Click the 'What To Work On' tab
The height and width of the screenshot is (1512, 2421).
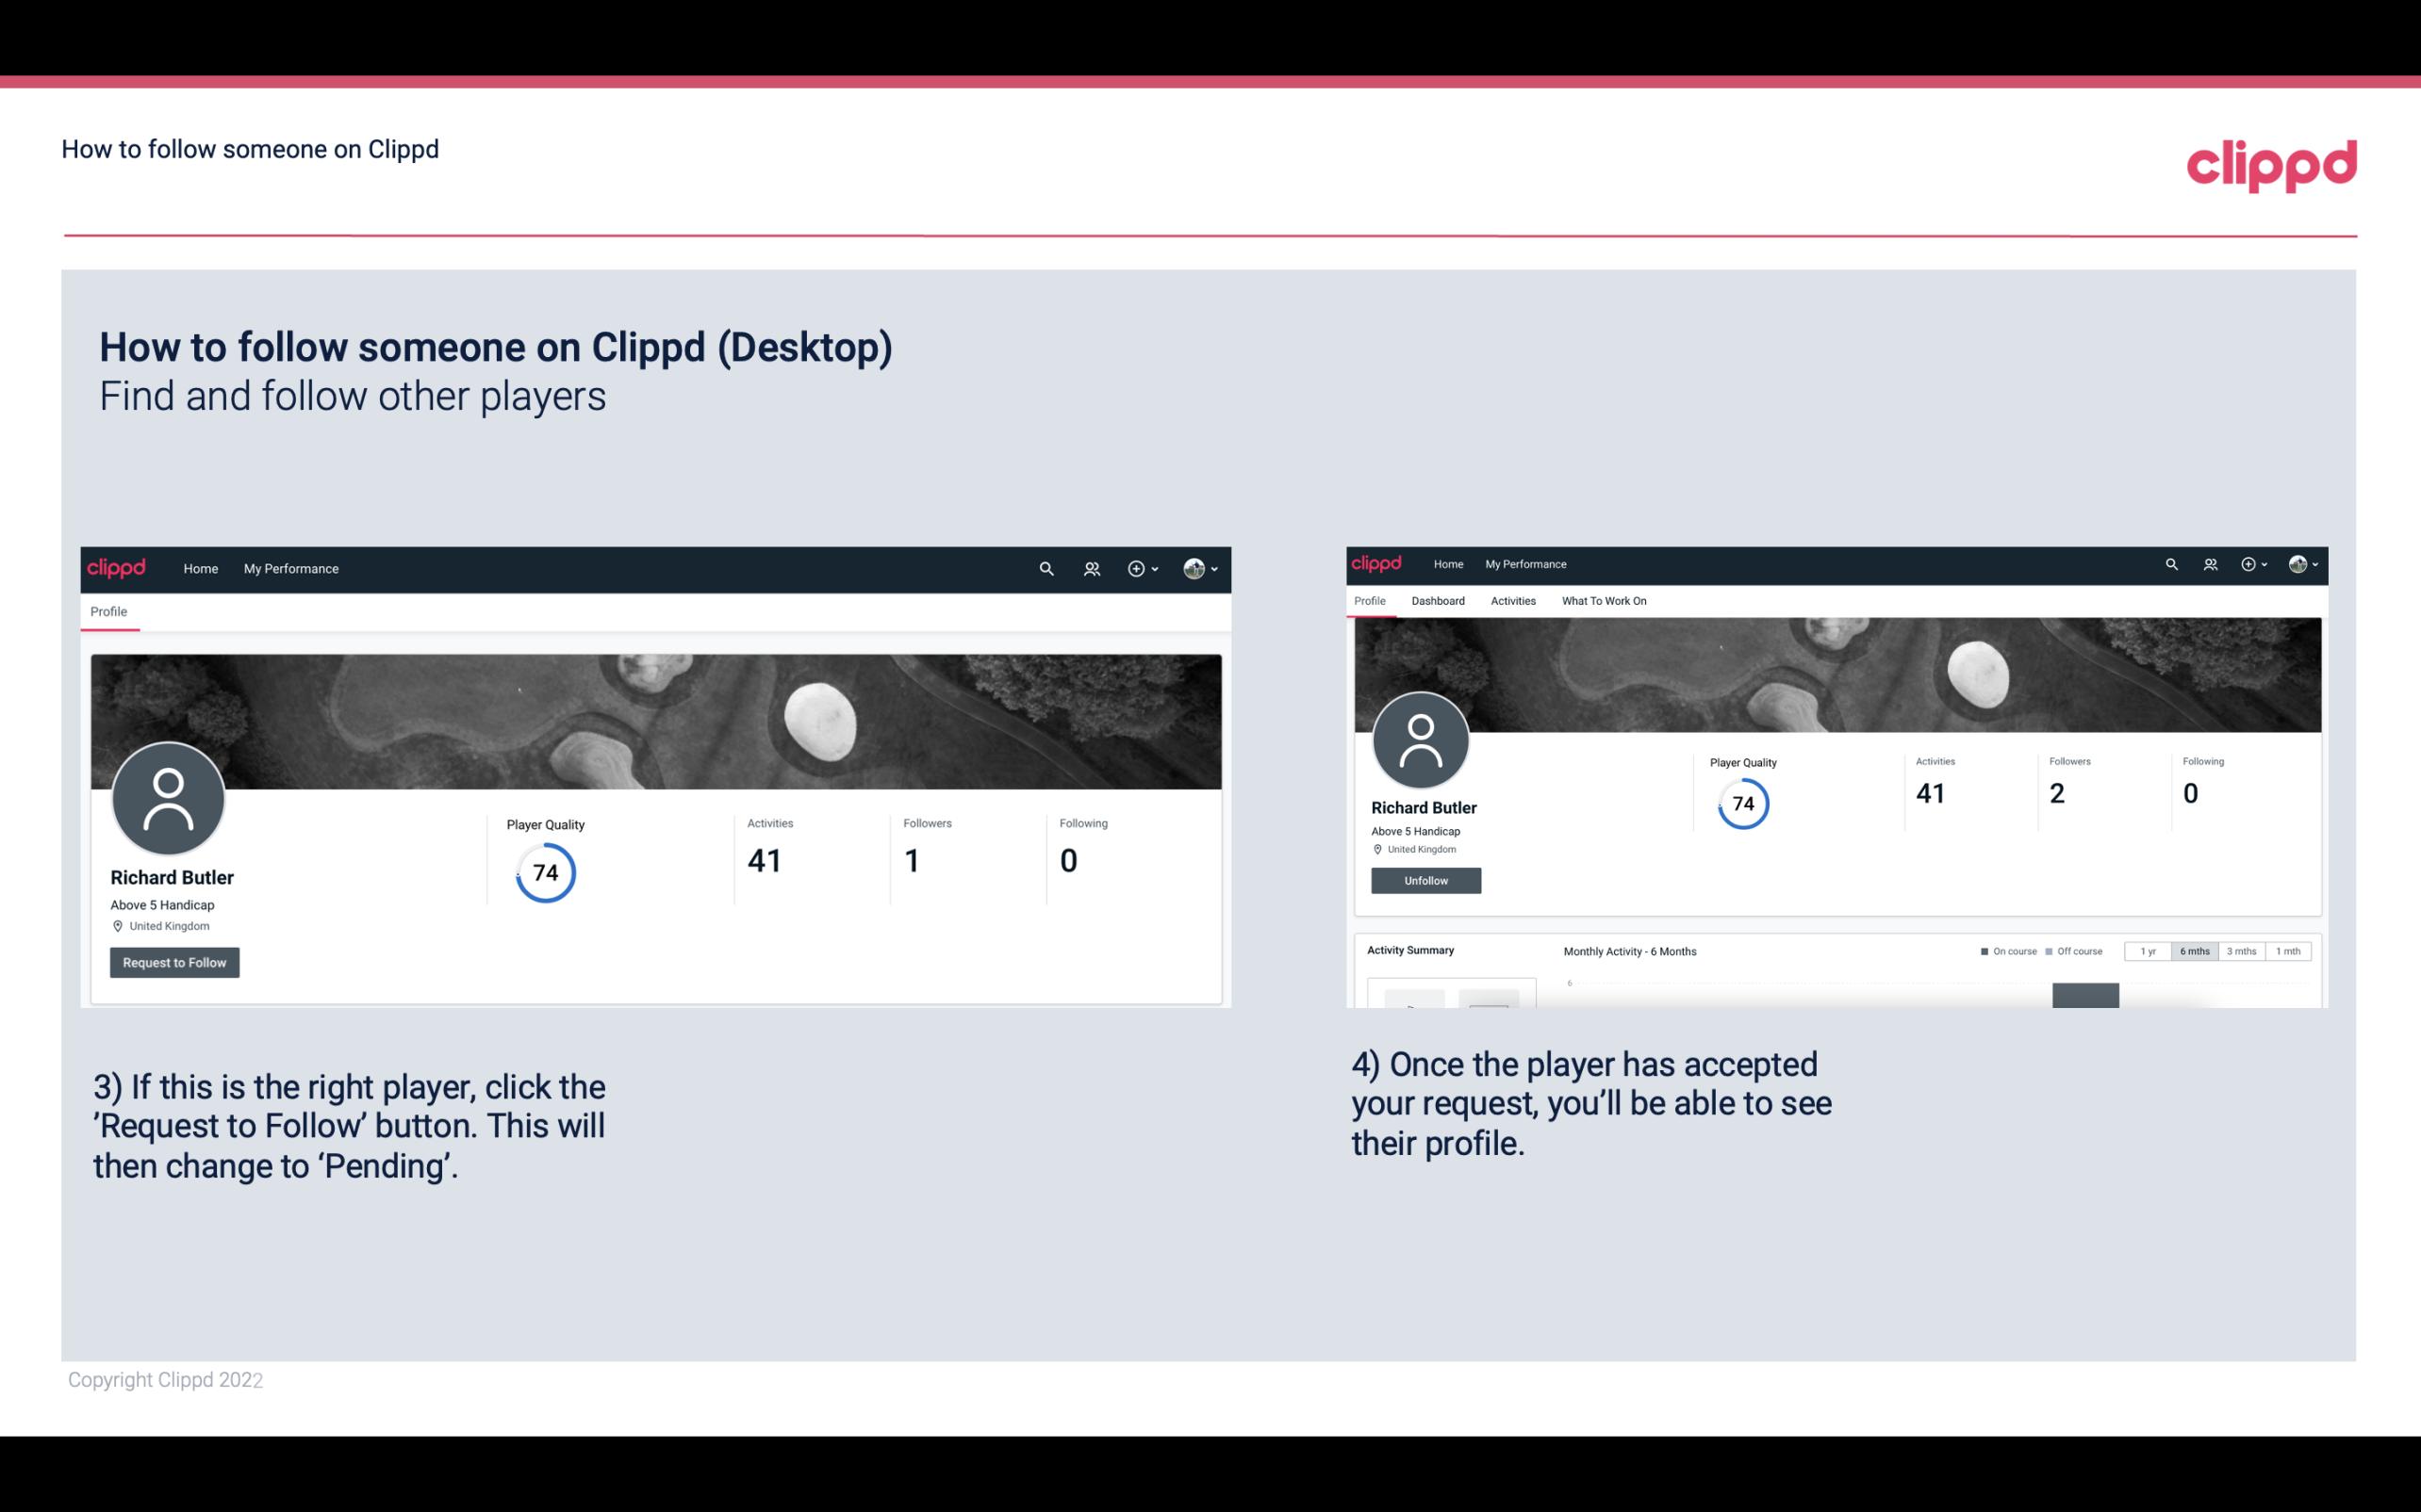pos(1604,601)
